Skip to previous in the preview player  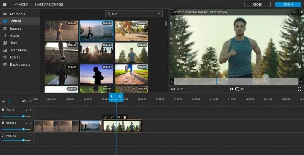[x=231, y=89]
